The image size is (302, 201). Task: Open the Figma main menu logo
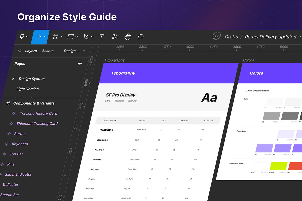pyautogui.click(x=22, y=37)
